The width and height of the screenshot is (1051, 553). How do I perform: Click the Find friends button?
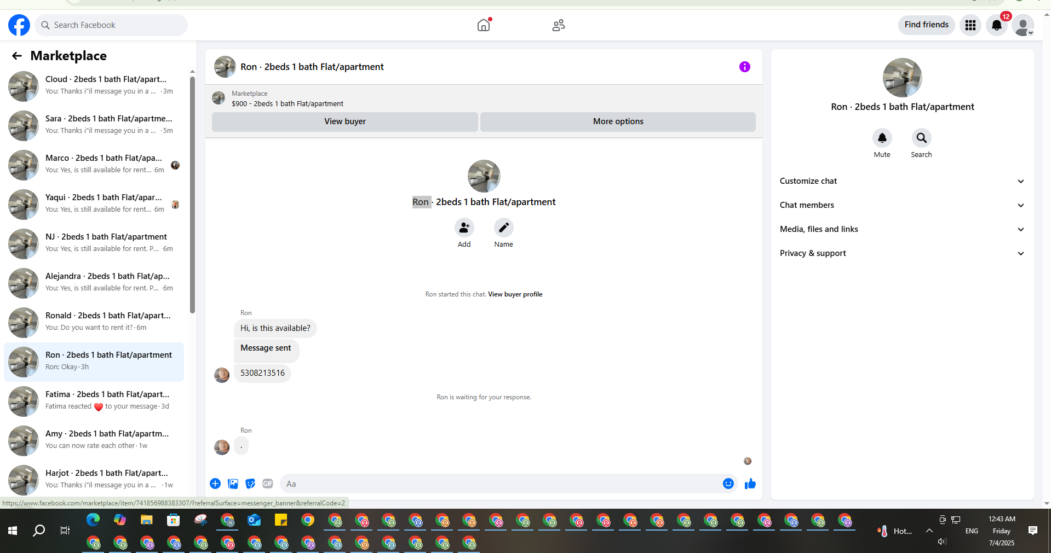point(927,25)
